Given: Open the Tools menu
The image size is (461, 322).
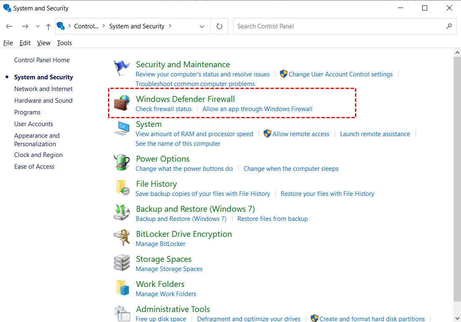Looking at the screenshot, I should pyautogui.click(x=64, y=43).
